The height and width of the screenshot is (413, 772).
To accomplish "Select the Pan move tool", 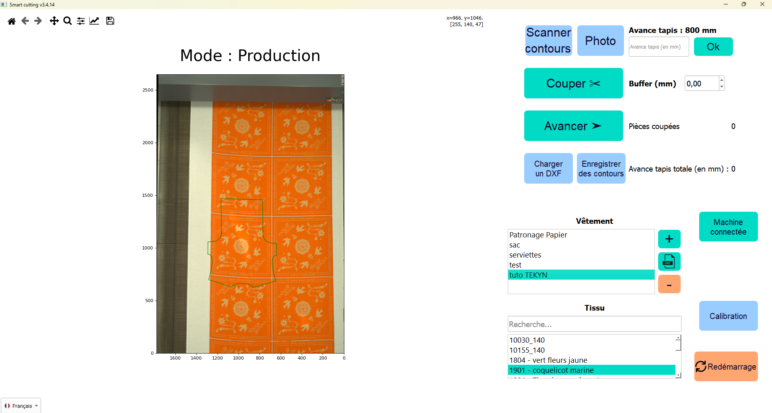I will pyautogui.click(x=54, y=21).
